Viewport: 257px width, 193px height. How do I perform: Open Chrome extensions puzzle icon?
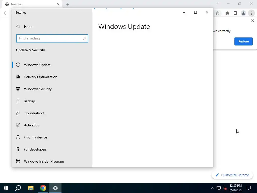(x=227, y=13)
